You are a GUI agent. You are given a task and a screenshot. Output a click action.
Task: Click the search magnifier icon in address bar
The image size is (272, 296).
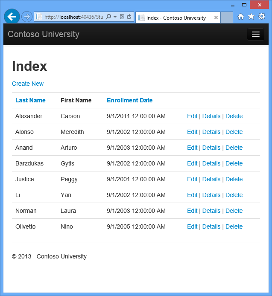(x=108, y=17)
